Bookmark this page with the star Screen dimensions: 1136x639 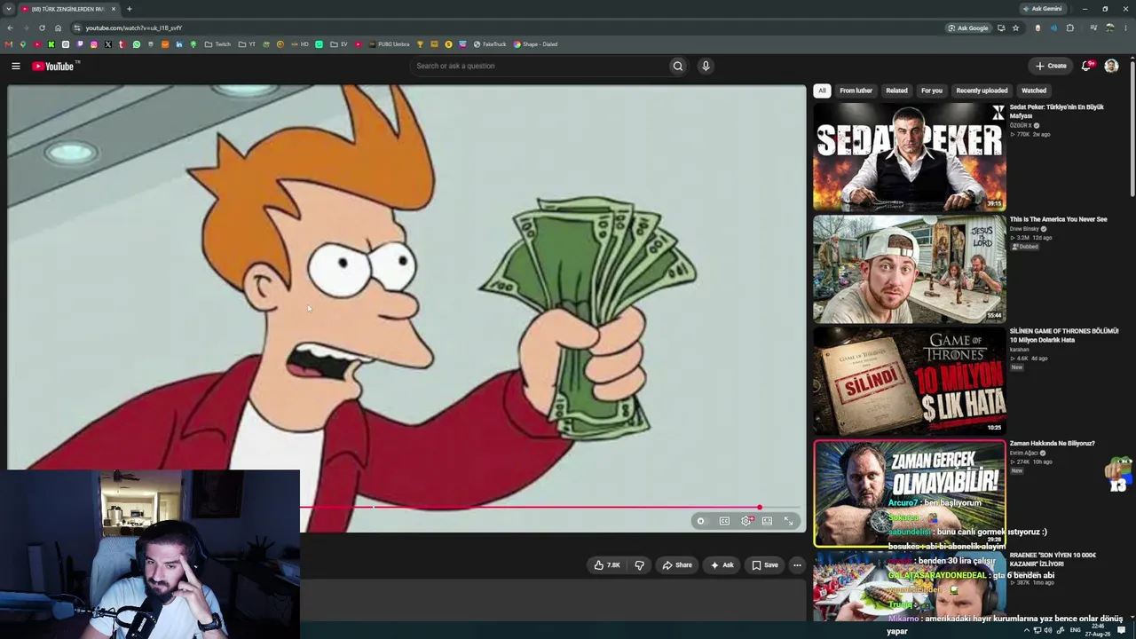tap(1016, 28)
